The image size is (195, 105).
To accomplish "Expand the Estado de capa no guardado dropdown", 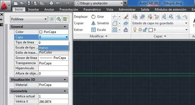I will coord(160,23).
